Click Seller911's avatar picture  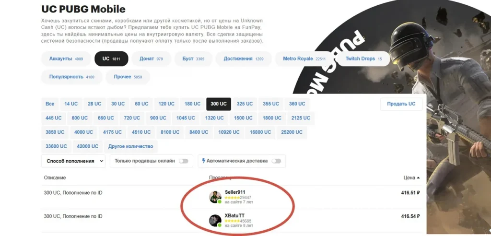coord(215,197)
